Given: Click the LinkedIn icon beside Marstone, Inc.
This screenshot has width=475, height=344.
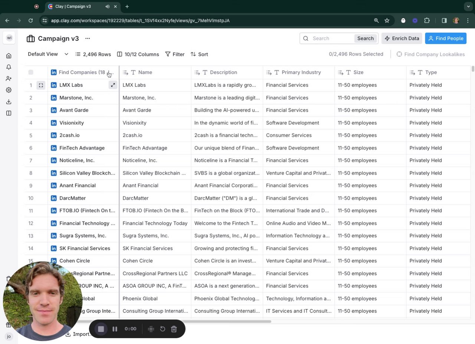Looking at the screenshot, I should point(54,98).
